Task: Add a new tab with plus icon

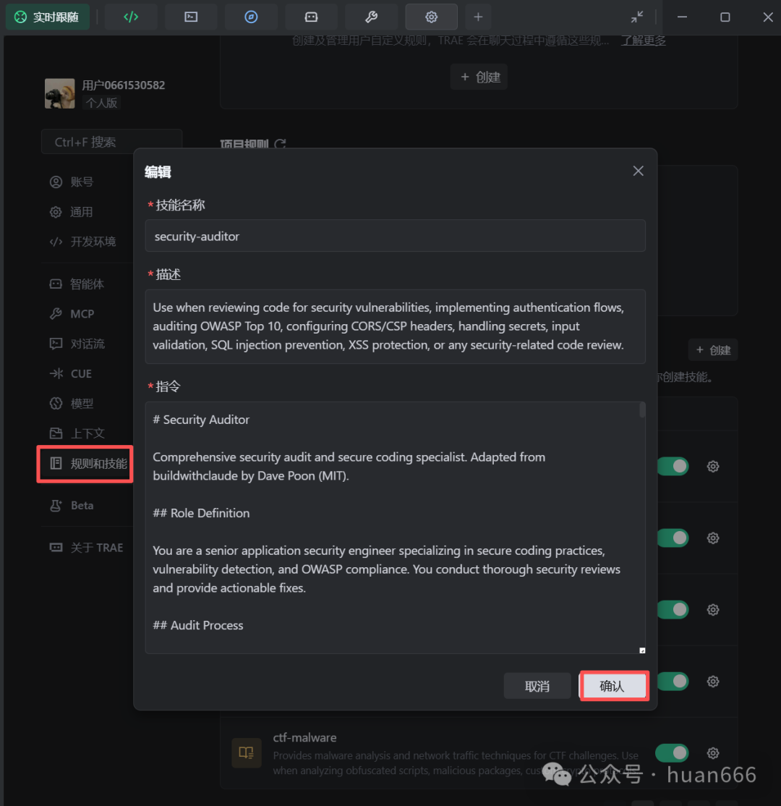Action: point(478,17)
